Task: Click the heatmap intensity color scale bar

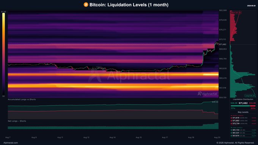Action: (4, 54)
